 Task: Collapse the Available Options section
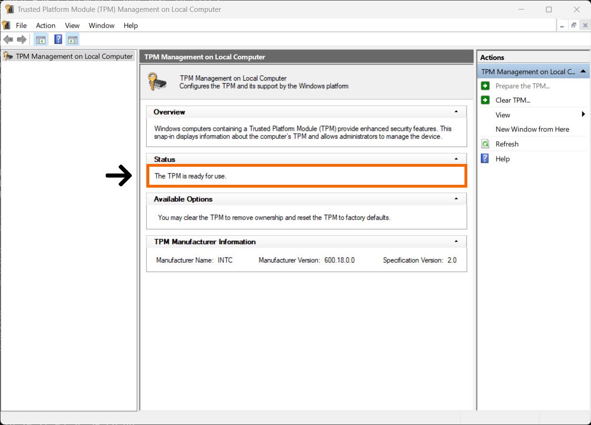[x=456, y=199]
